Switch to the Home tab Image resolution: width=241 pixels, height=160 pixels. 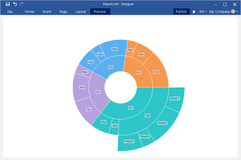29,12
